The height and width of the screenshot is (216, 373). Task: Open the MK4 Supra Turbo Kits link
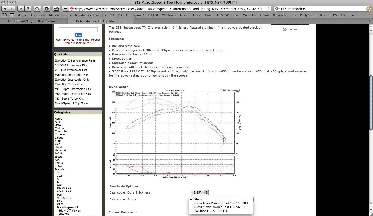69,98
